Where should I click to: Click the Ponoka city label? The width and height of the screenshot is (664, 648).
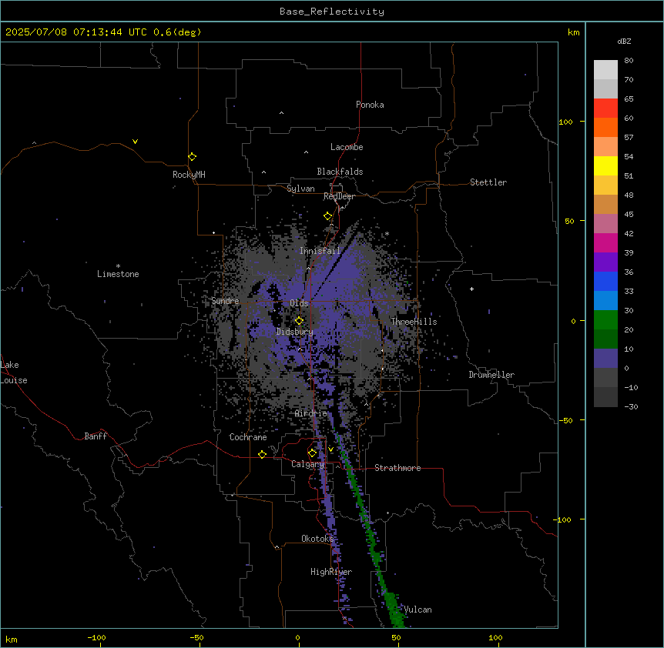coord(370,105)
